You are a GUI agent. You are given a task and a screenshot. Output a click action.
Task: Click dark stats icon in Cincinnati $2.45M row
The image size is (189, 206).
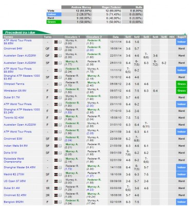pyautogui.click(x=56, y=195)
